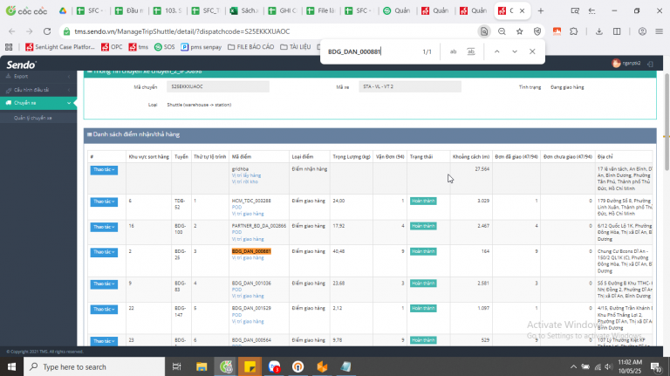Open SenLight Case Platform bookmark
This screenshot has height=376, width=670.
(60, 47)
